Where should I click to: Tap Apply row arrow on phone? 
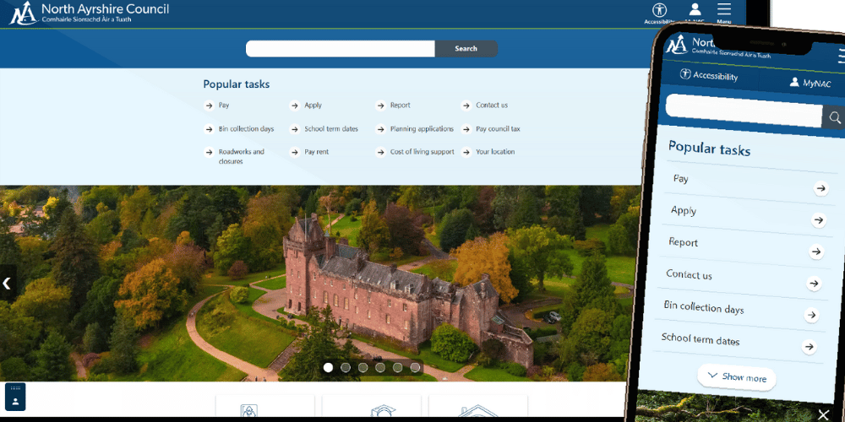click(819, 220)
